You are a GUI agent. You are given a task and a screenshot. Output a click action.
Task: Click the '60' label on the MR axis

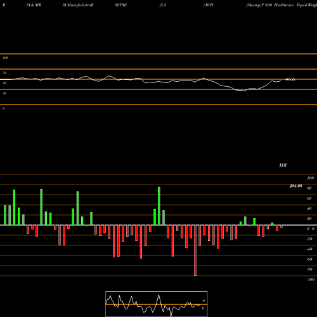pos(309,198)
